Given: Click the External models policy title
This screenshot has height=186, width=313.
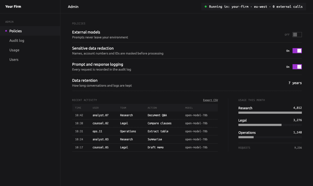Looking at the screenshot, I should point(86,32).
